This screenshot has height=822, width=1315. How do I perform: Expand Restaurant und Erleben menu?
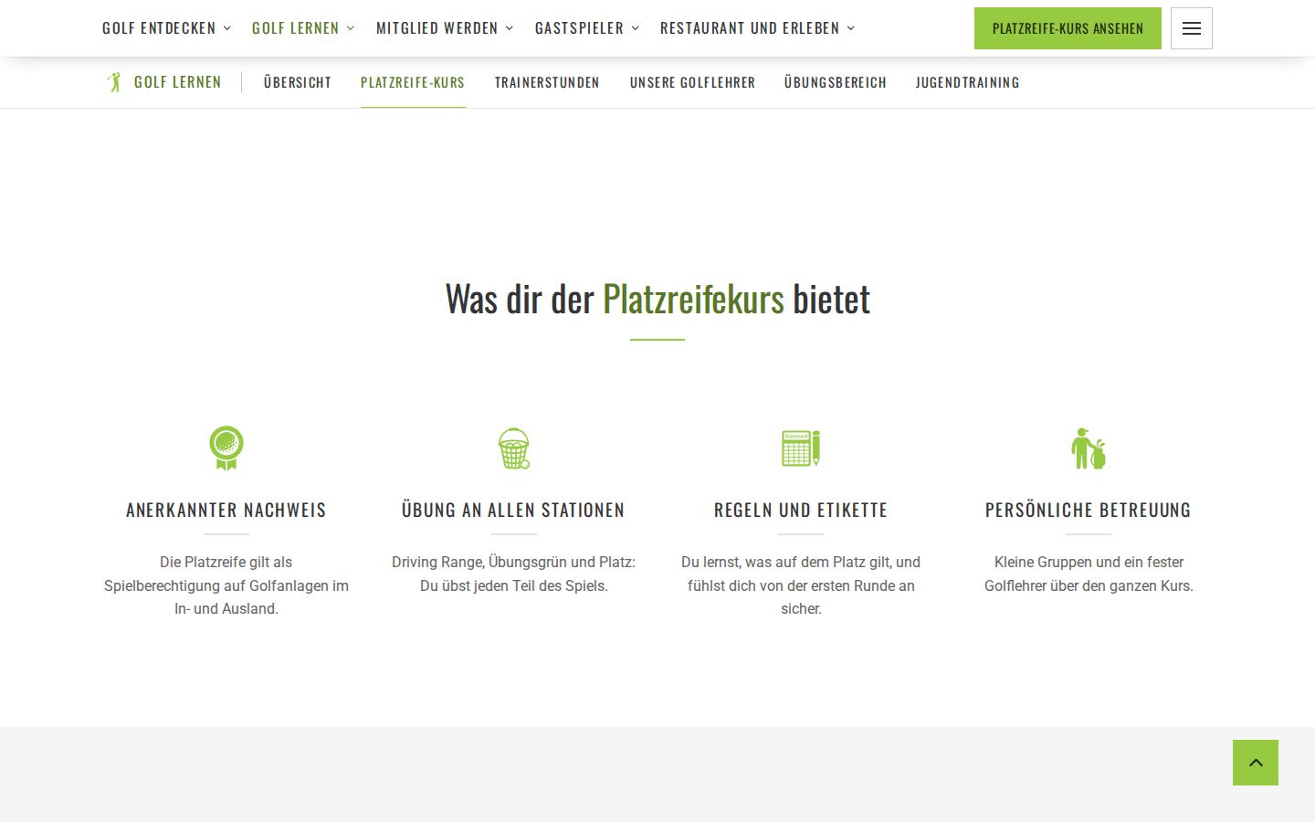point(757,28)
